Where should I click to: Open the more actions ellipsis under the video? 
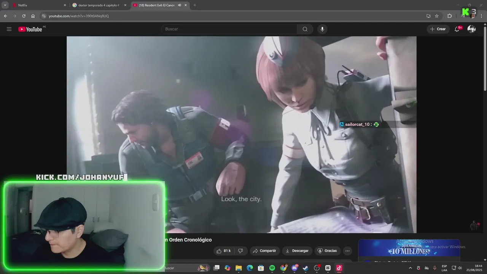point(347,251)
